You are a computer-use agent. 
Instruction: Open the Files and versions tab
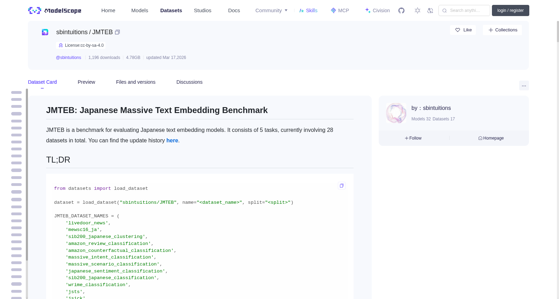pos(136,82)
